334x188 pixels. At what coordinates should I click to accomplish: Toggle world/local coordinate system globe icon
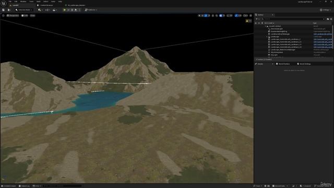tap(213, 16)
